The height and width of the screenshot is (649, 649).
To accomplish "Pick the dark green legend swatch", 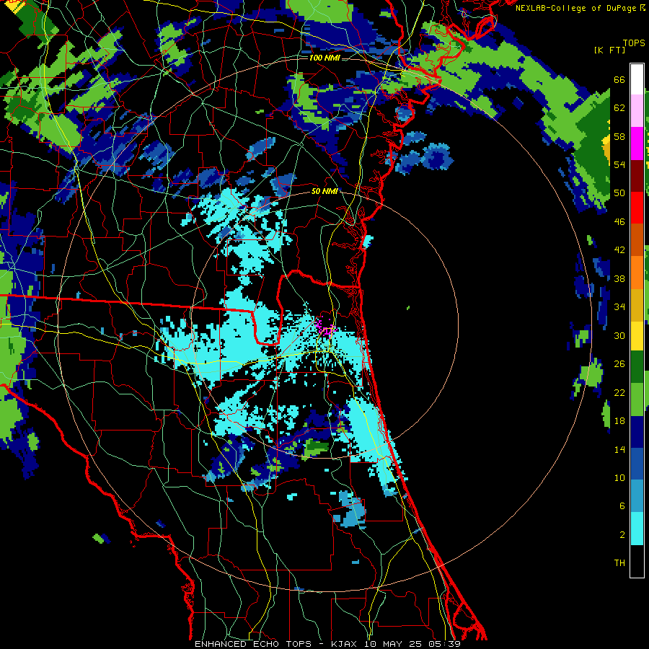I will [637, 367].
